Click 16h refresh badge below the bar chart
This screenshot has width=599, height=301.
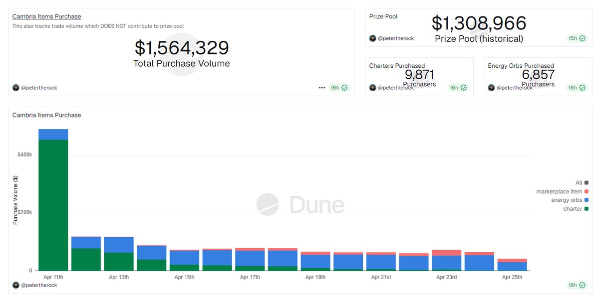pyautogui.click(x=577, y=286)
